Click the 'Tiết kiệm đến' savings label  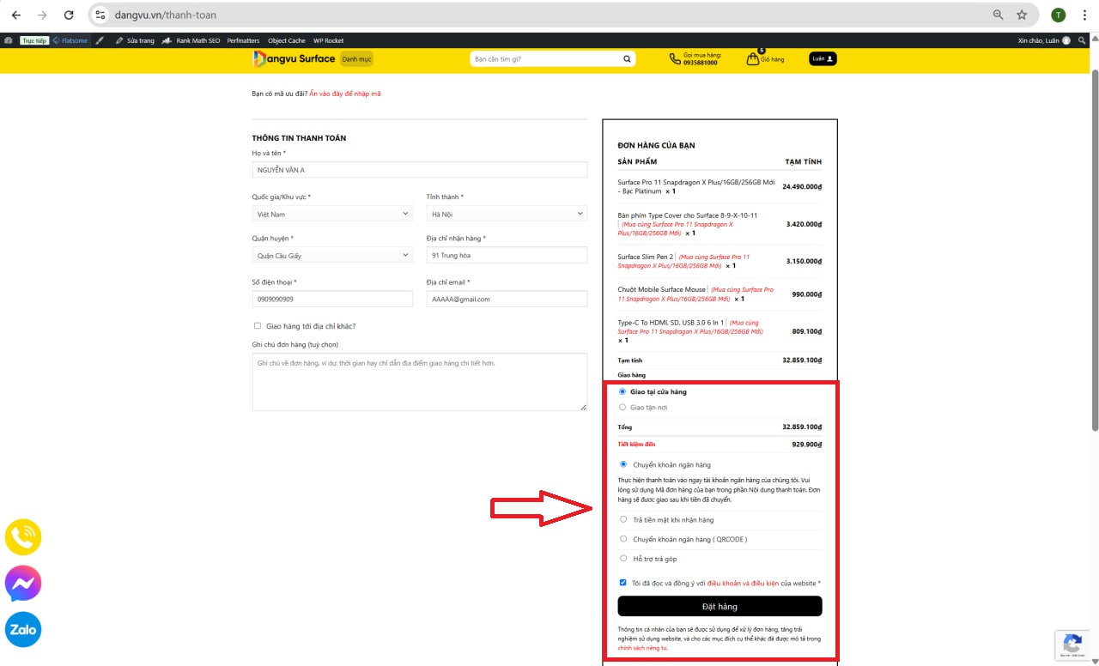(636, 445)
